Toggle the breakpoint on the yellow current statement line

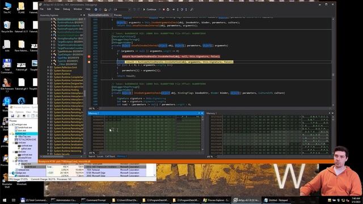tap(89, 62)
